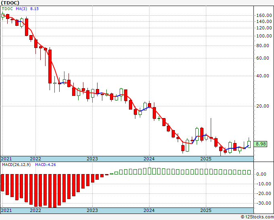
Task: Click the first red MACD histogram bar
Action: [x=2, y=183]
